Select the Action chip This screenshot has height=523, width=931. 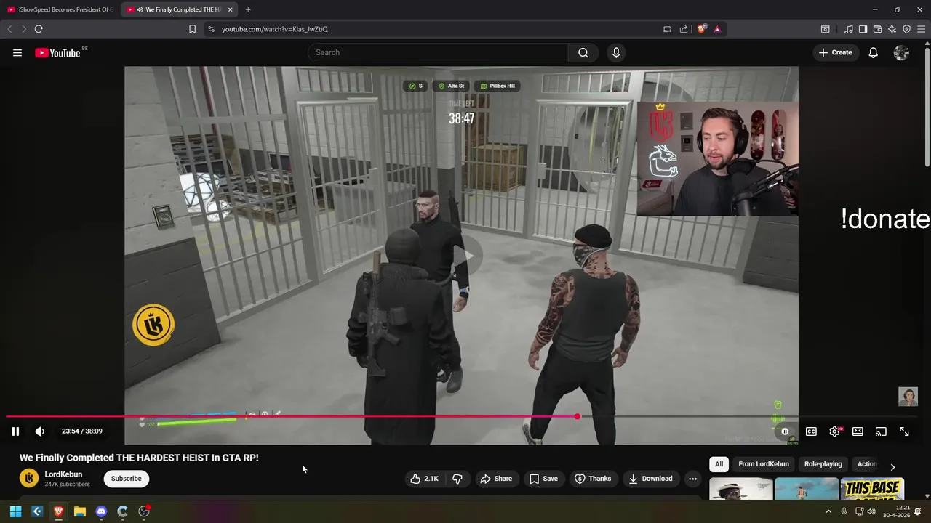tap(866, 464)
